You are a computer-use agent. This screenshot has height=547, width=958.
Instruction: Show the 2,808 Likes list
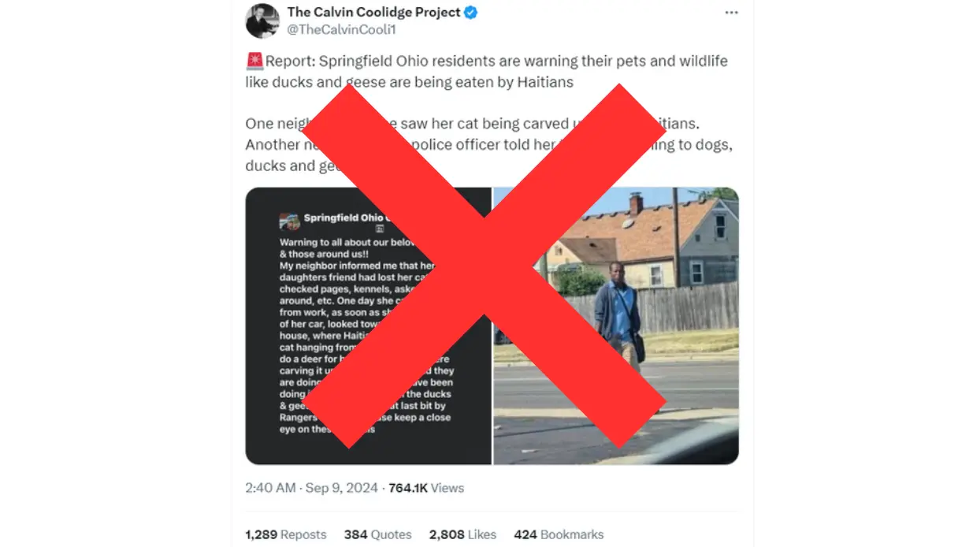(x=462, y=534)
